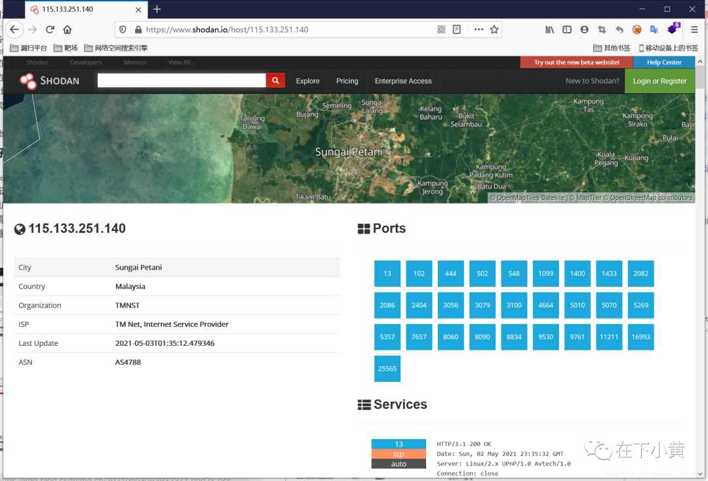Jump to port 1433 service
Screen dimensions: 708x481
(609, 274)
